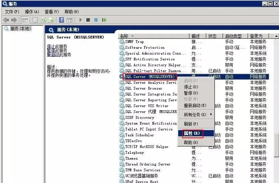Open the Help question-mark toolbar icon
Image resolution: width=279 pixels, height=183 pixels.
click(x=62, y=20)
